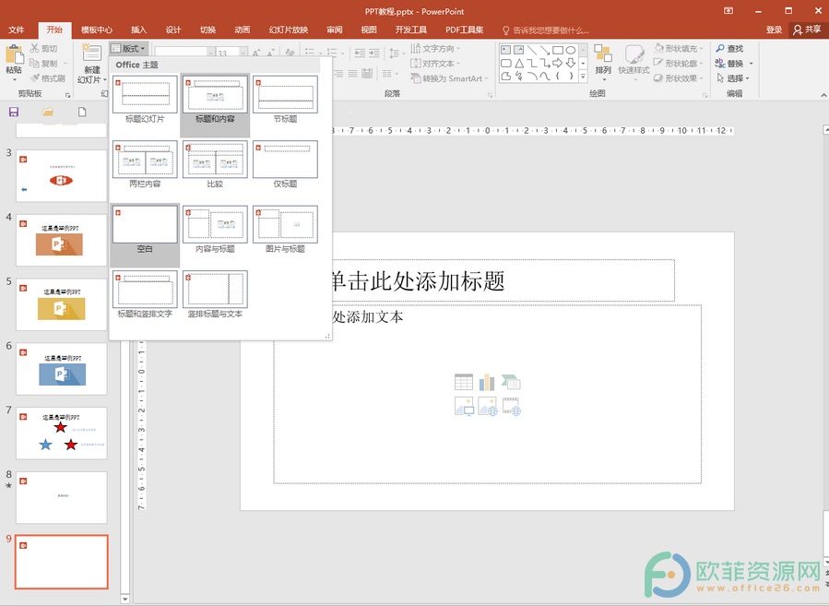The width and height of the screenshot is (829, 606).
Task: Click the purple Save icon in quick toolbar
Action: (14, 112)
